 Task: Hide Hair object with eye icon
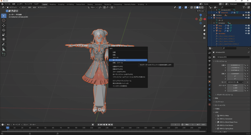point(246,31)
